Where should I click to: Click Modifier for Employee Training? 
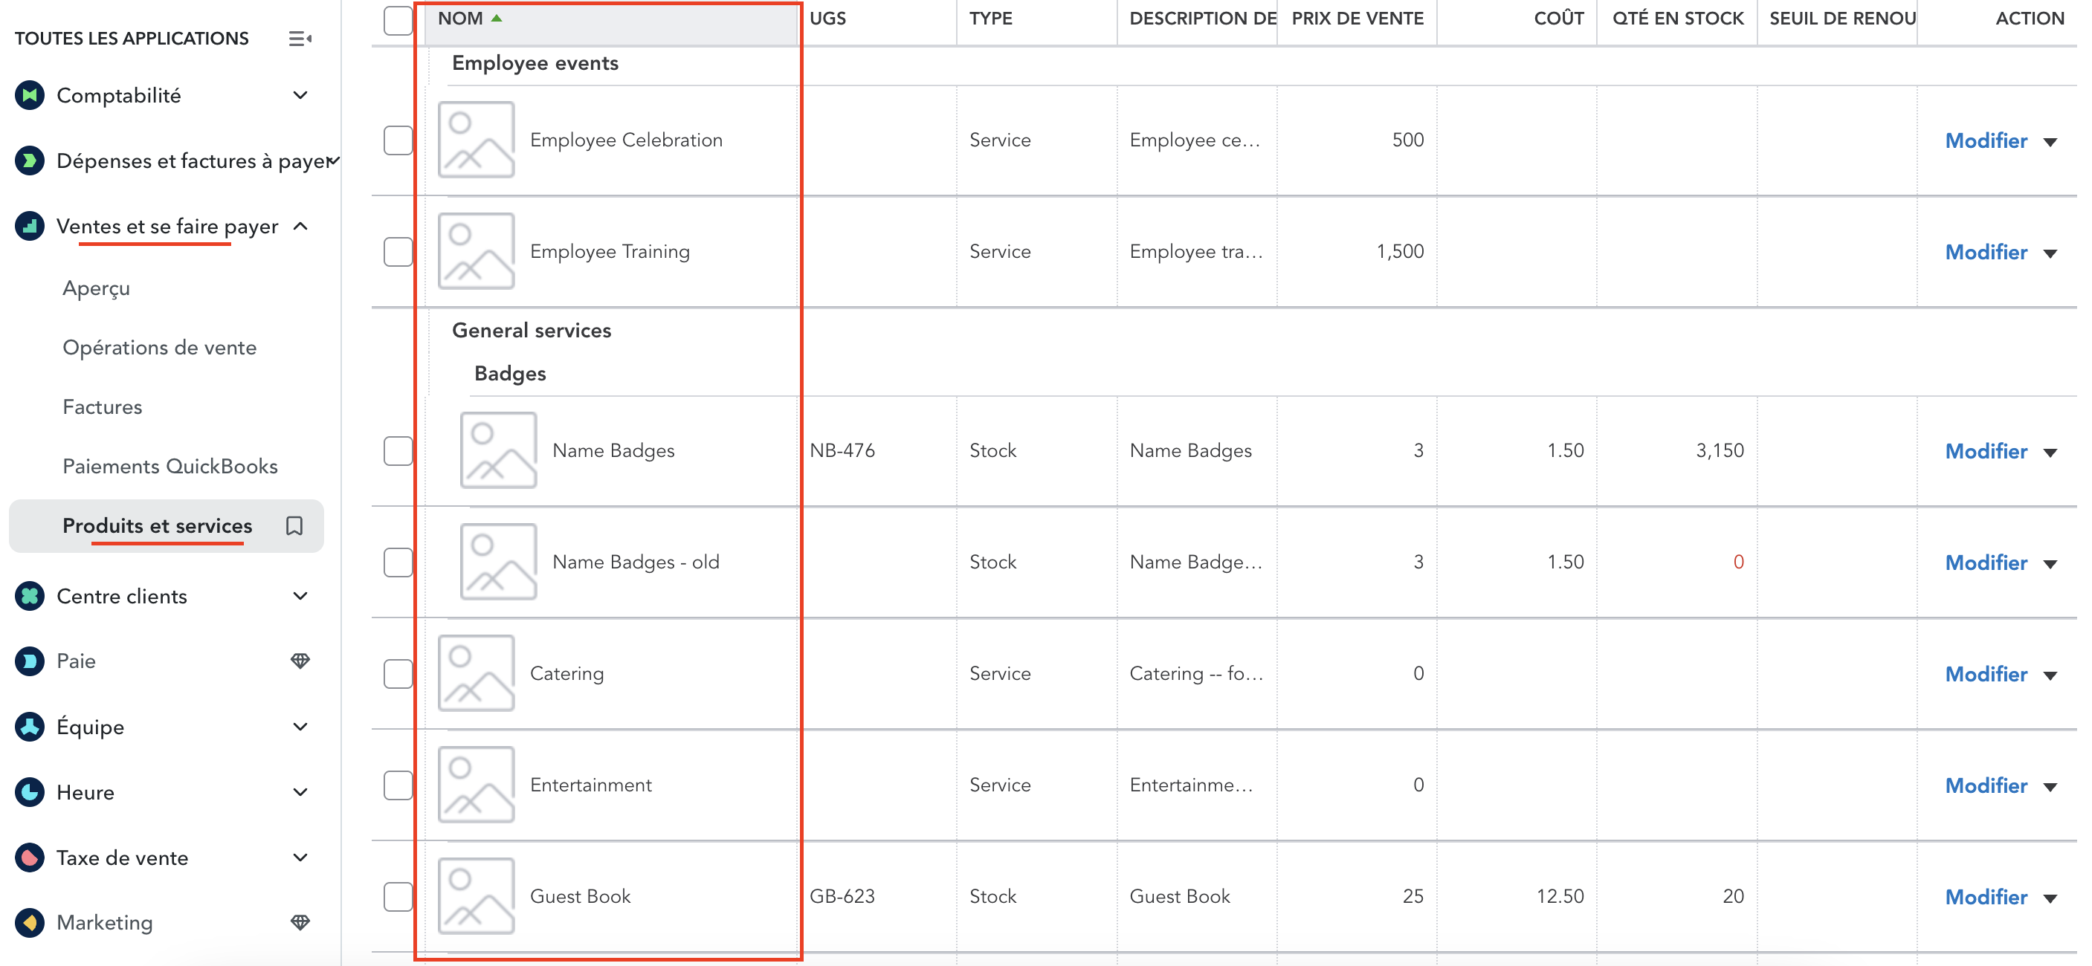point(1986,252)
